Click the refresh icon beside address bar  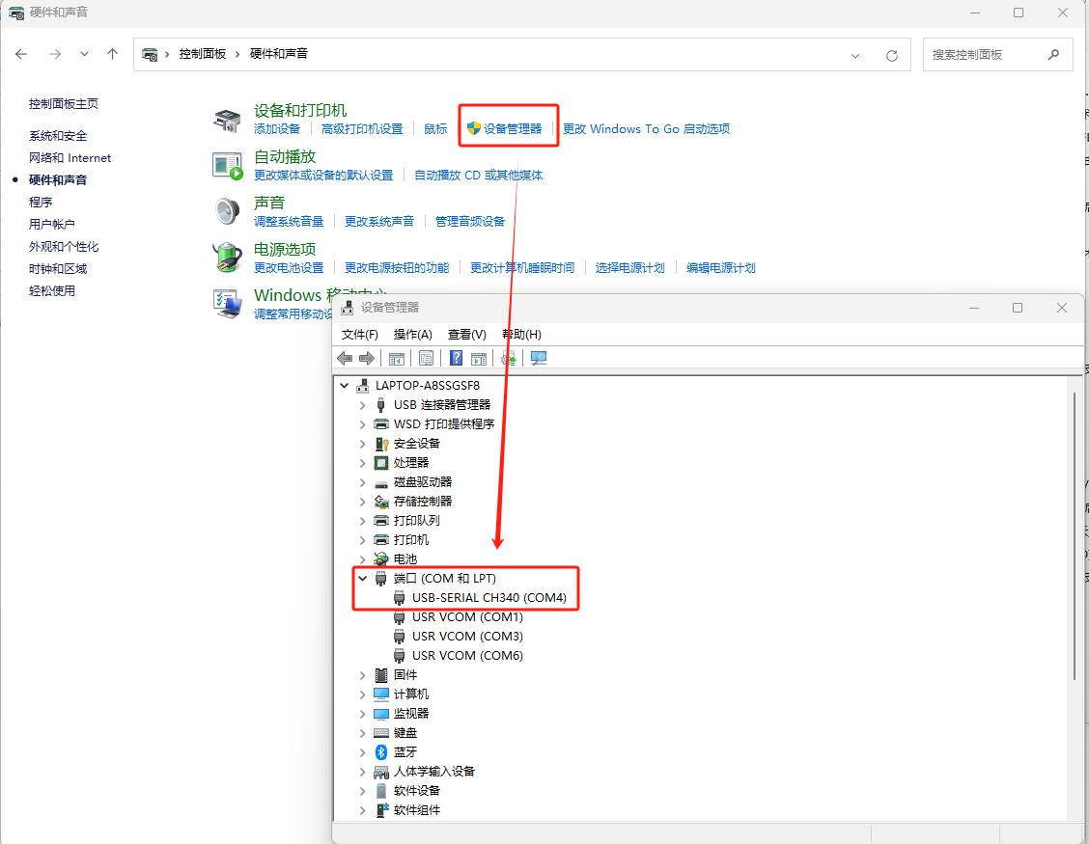coord(892,56)
